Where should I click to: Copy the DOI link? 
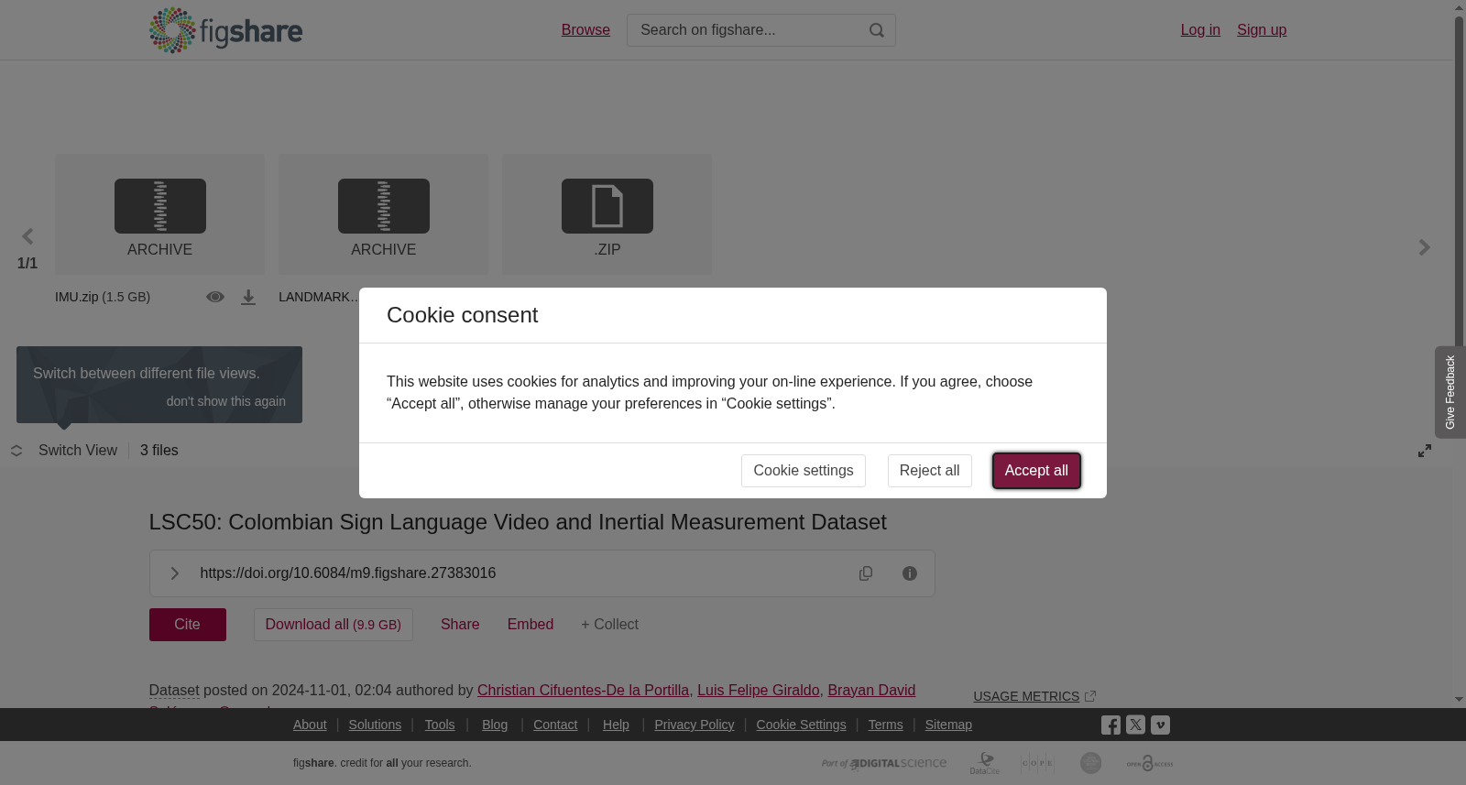[x=866, y=573]
